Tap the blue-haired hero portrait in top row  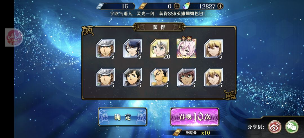tap(132, 48)
